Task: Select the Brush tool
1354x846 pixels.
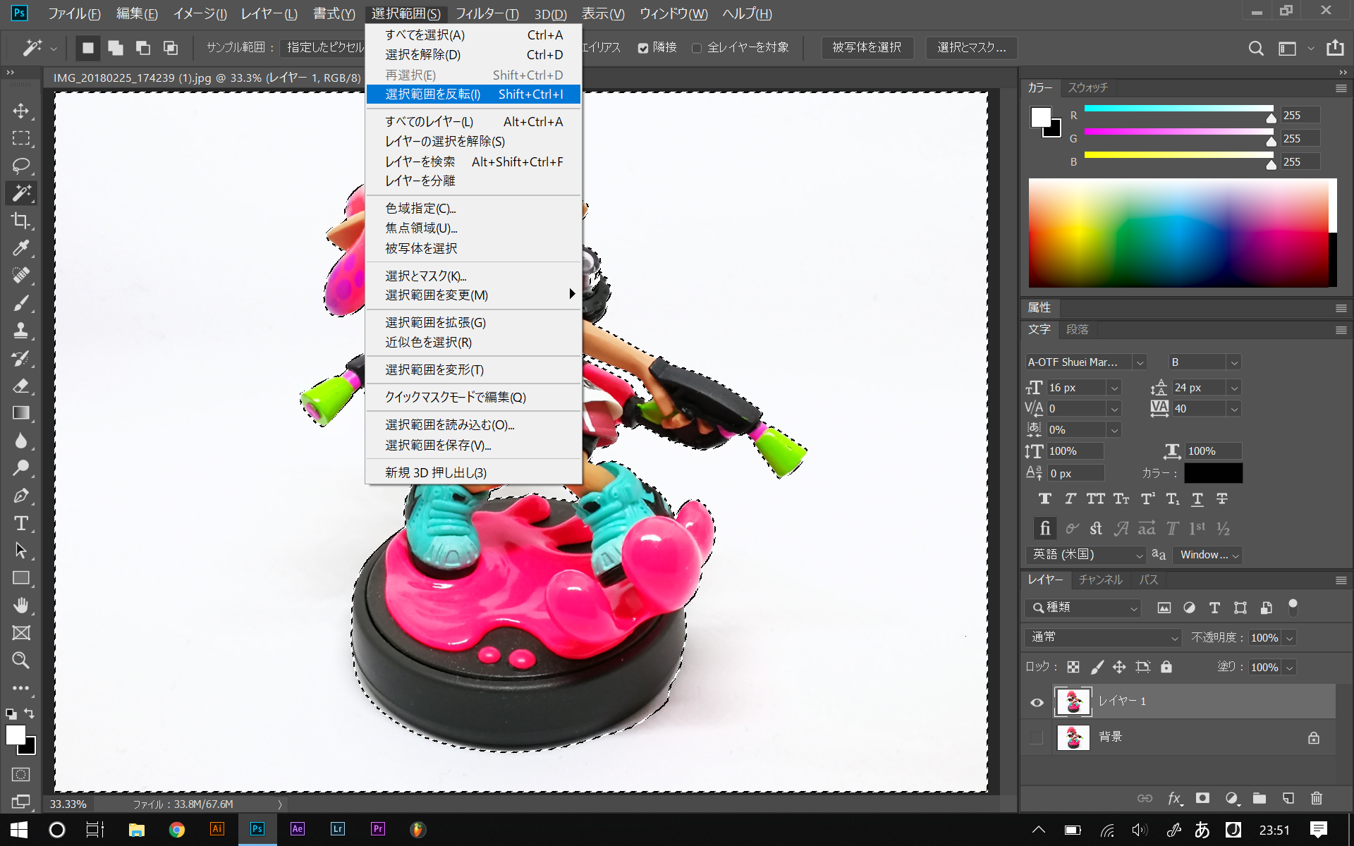Action: pyautogui.click(x=21, y=303)
